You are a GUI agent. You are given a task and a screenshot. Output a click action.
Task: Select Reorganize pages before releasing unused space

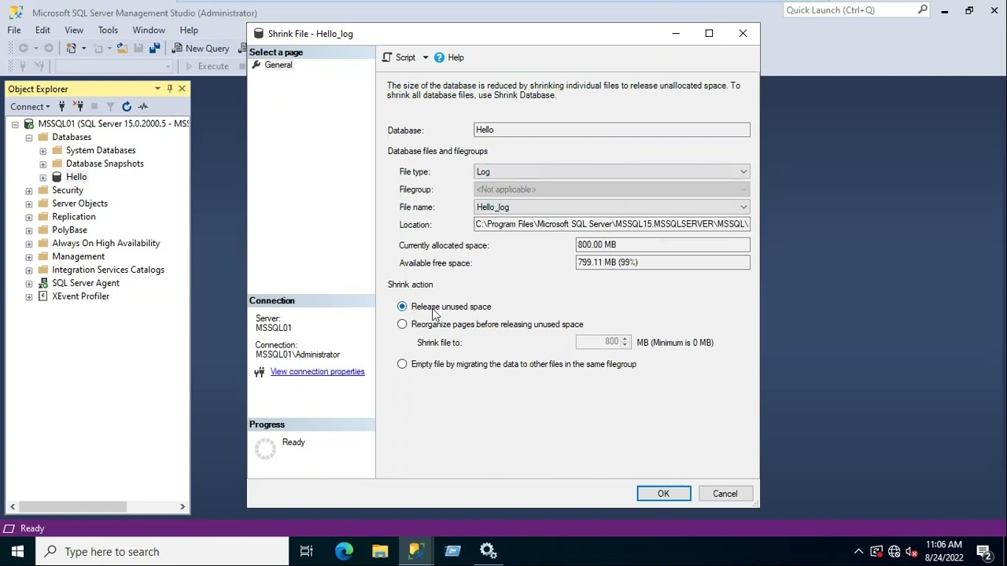pyautogui.click(x=402, y=324)
